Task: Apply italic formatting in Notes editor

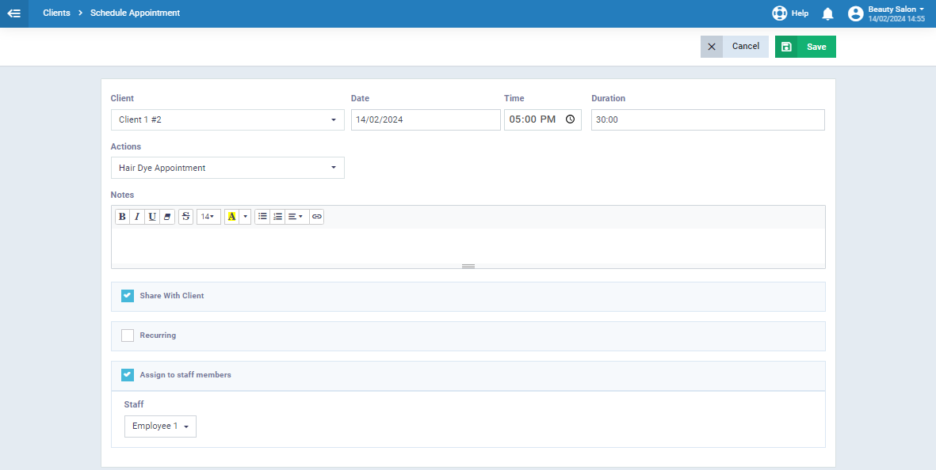Action: click(x=137, y=217)
